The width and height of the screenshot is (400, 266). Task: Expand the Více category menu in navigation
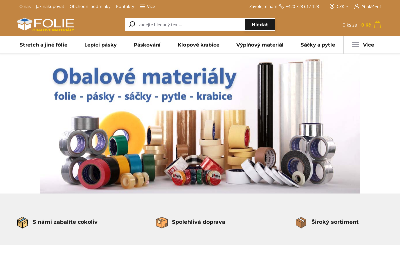pos(366,45)
